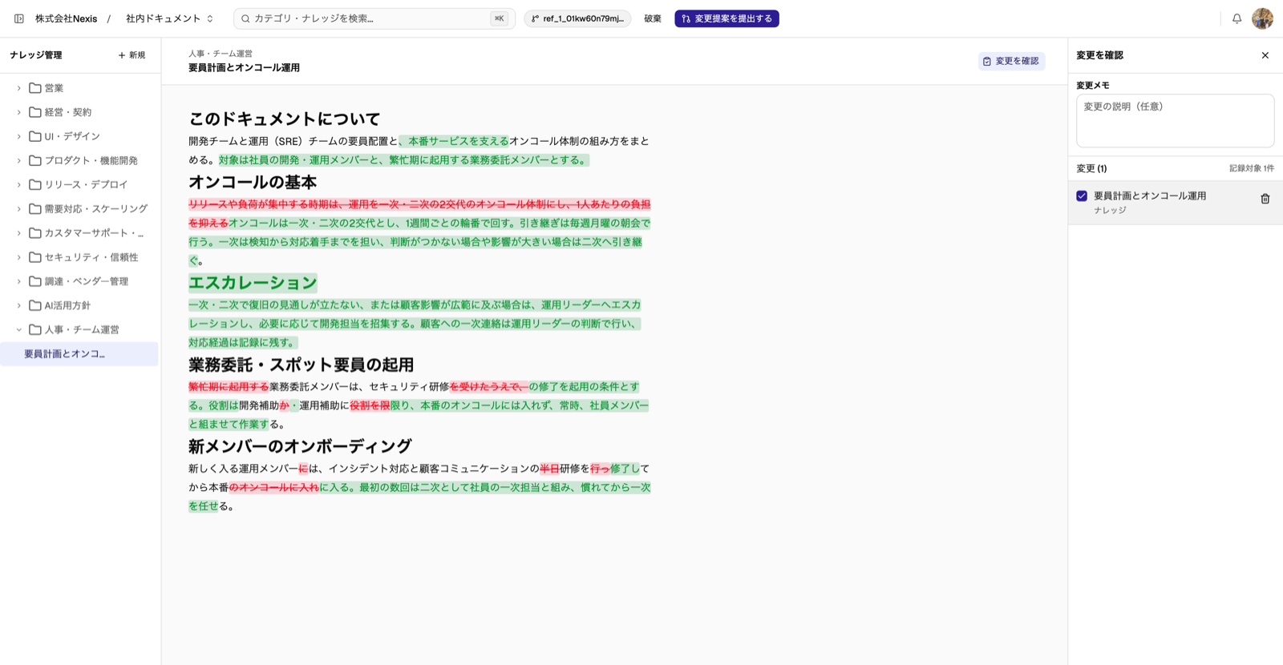Click the ⌘K shortcut badge
The width and height of the screenshot is (1283, 665).
(x=499, y=18)
